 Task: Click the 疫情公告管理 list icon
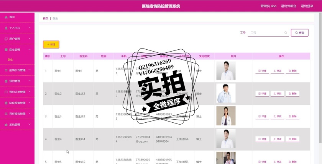[x=6, y=70]
